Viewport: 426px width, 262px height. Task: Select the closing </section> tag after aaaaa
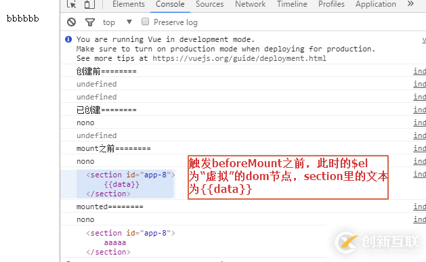pyautogui.click(x=108, y=252)
